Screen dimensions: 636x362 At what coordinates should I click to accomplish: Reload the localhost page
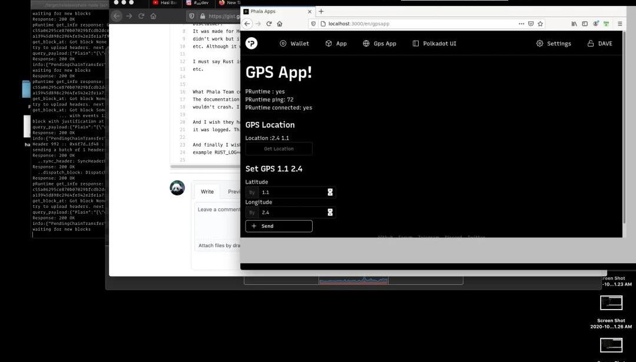269,24
